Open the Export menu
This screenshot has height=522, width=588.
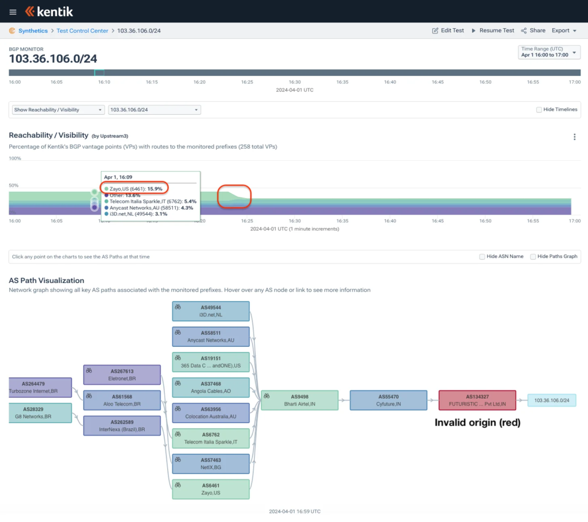pos(564,30)
